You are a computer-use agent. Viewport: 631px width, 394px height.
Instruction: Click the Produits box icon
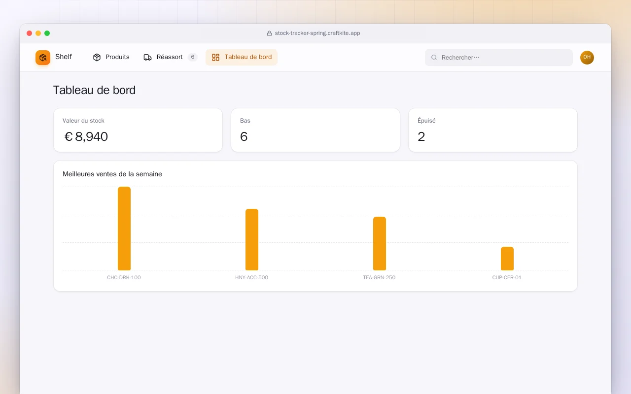97,57
